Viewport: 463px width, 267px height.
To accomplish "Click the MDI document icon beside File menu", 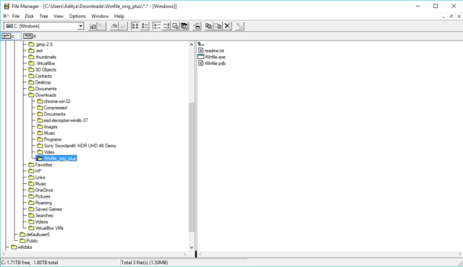I will pos(6,16).
